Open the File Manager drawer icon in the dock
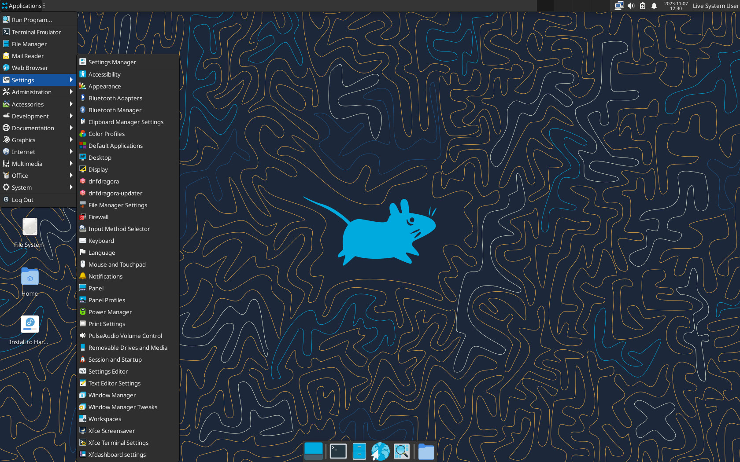Screen dimensions: 740x462 point(359,451)
